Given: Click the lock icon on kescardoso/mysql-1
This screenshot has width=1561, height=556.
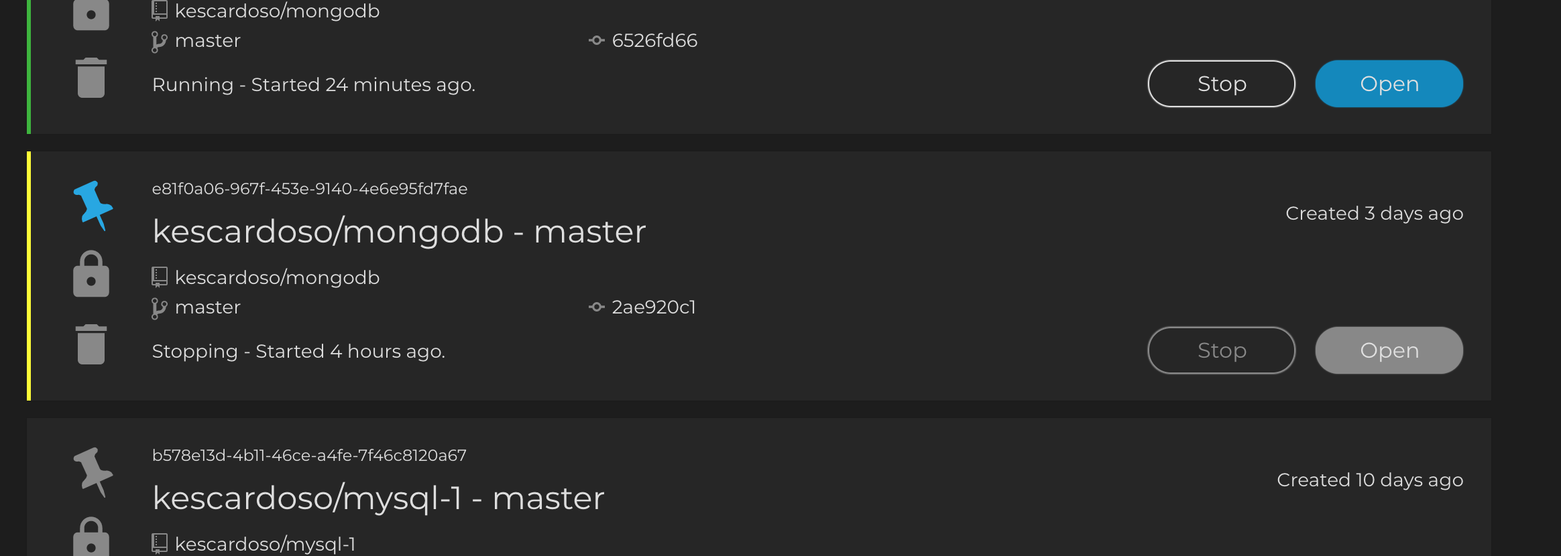Looking at the screenshot, I should [x=91, y=539].
